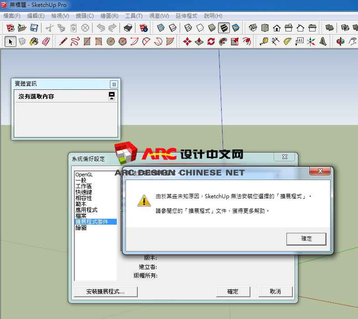
Task: Open a file with folder icon
Action: click(x=22, y=28)
